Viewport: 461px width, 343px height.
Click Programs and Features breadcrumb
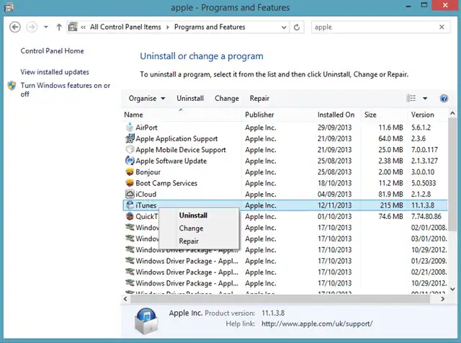(x=210, y=27)
